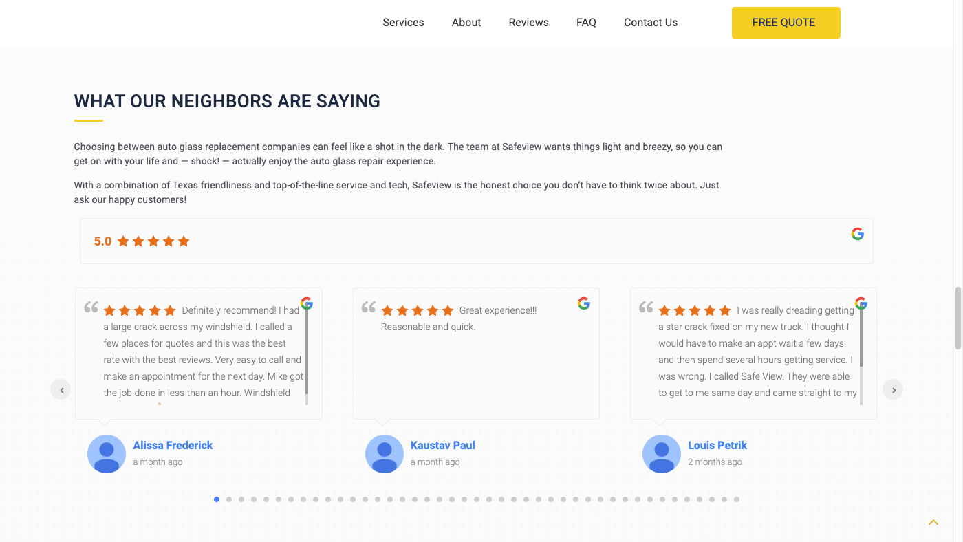Screen dimensions: 963x542
Task: Click Louis Petrik's profile avatar
Action: [662, 454]
